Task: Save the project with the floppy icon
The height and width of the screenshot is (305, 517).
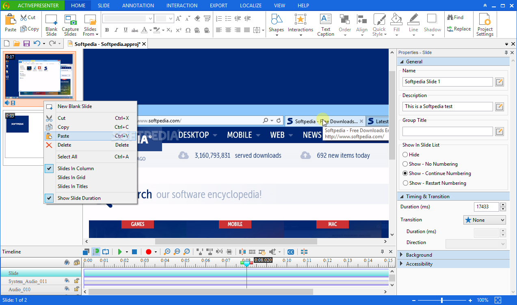Action: [26, 43]
